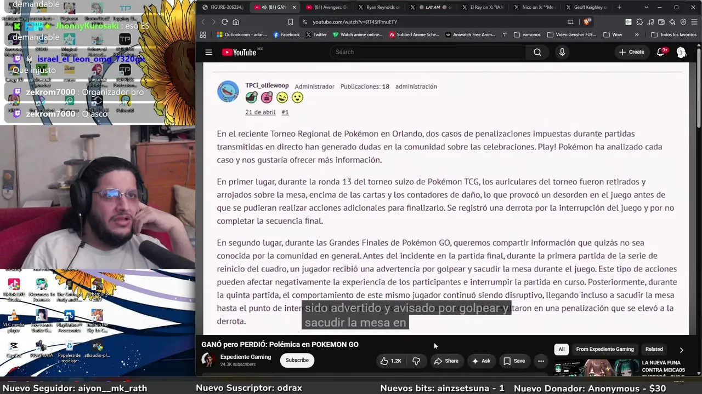Screen dimensions: 702x394
Task: Click the address bar URL
Action: click(355, 22)
